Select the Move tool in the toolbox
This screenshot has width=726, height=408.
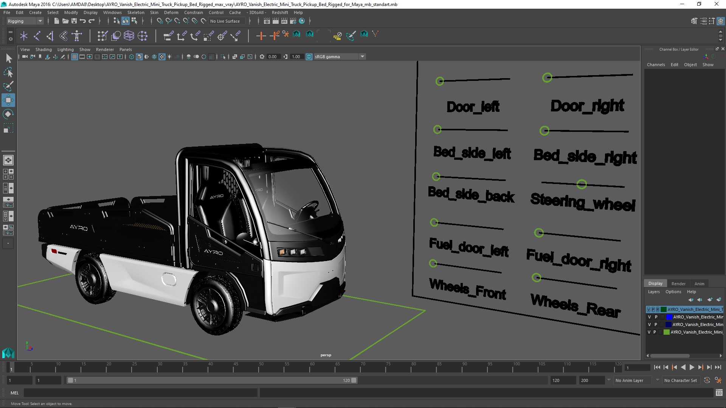(x=8, y=100)
